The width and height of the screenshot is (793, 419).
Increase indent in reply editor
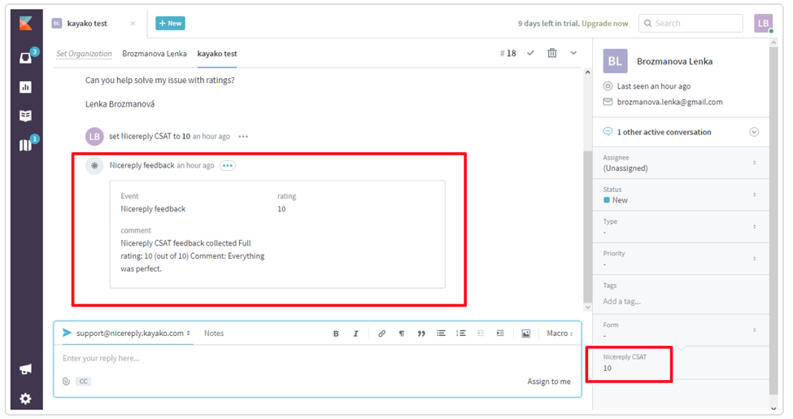pos(500,334)
